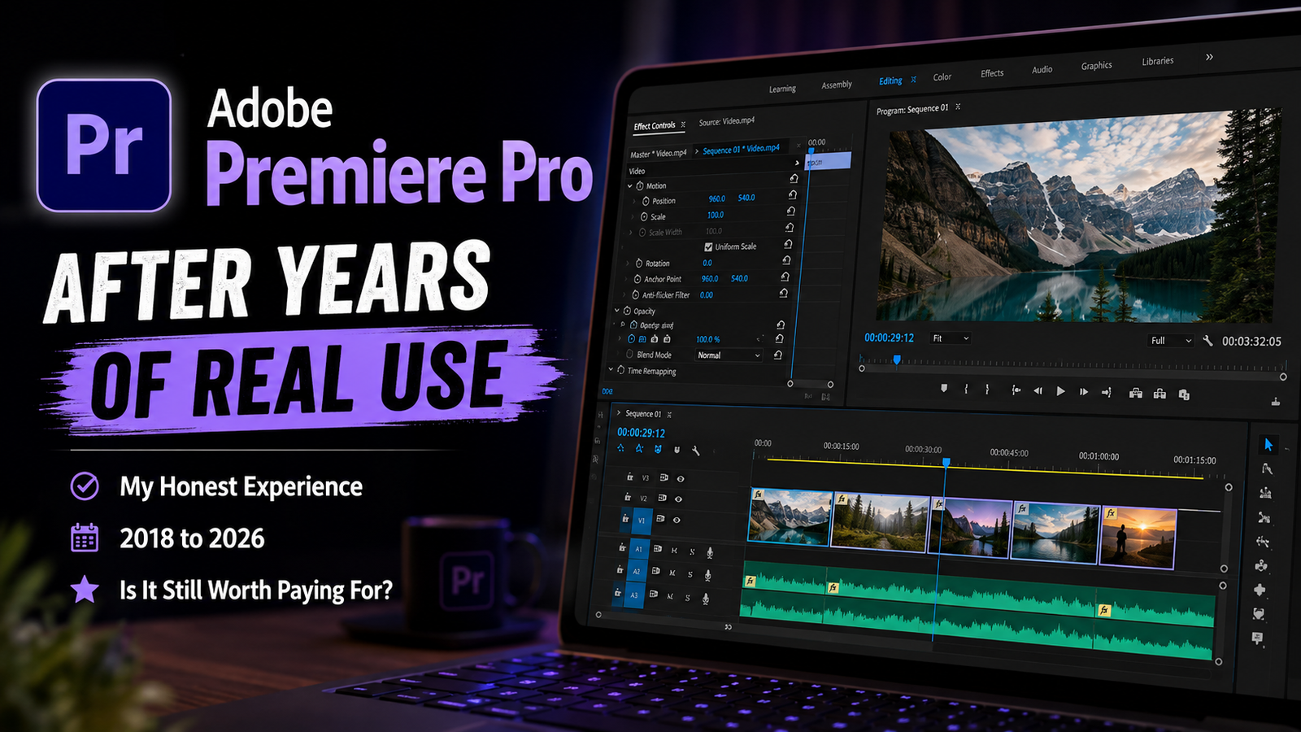The image size is (1301, 732).
Task: Open the Fit zoom level dropdown
Action: [x=951, y=338]
